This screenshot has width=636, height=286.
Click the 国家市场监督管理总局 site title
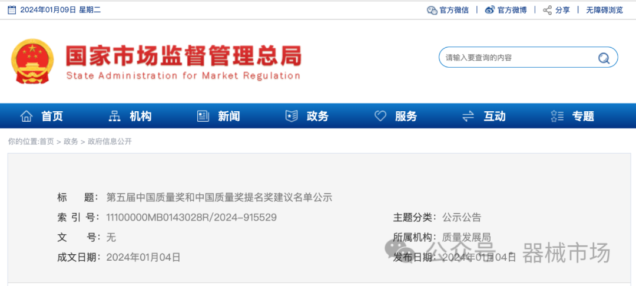point(183,56)
